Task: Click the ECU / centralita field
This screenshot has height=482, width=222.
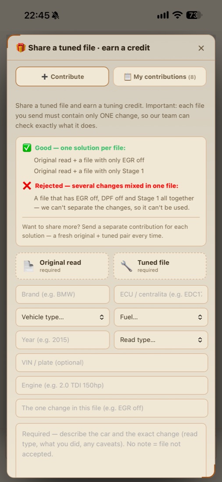Action: [161, 294]
